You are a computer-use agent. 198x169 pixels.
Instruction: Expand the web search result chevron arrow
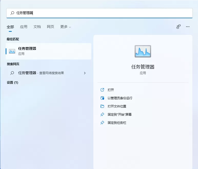(85, 73)
